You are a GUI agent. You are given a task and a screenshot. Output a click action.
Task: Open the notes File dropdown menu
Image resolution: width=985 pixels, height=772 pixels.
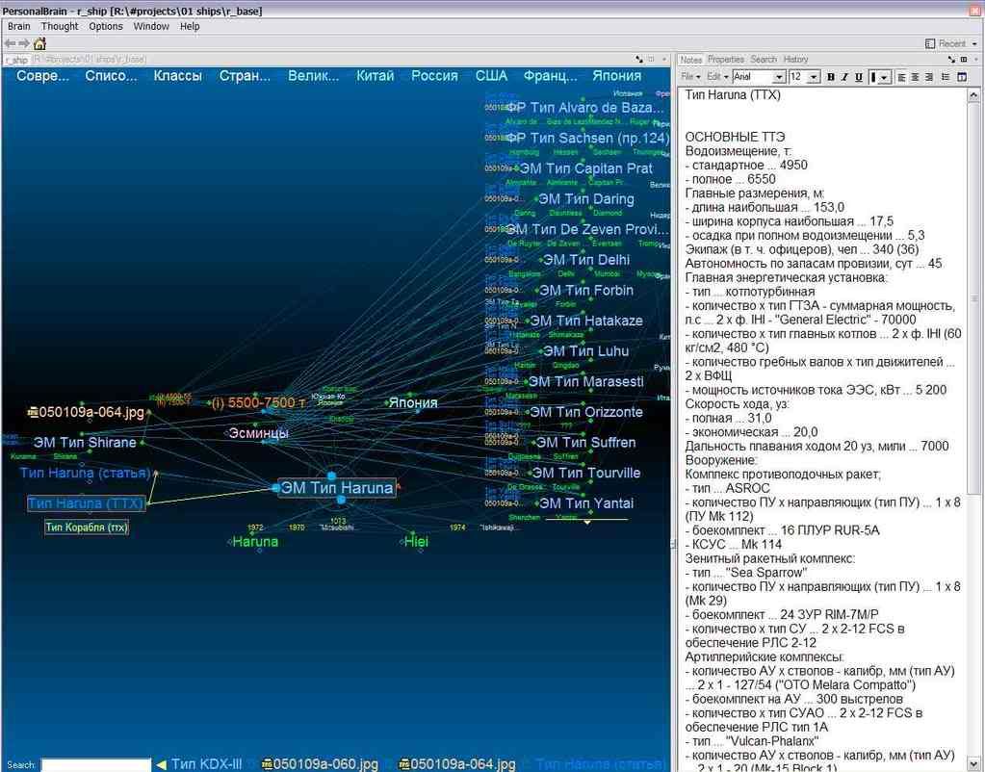(x=690, y=77)
